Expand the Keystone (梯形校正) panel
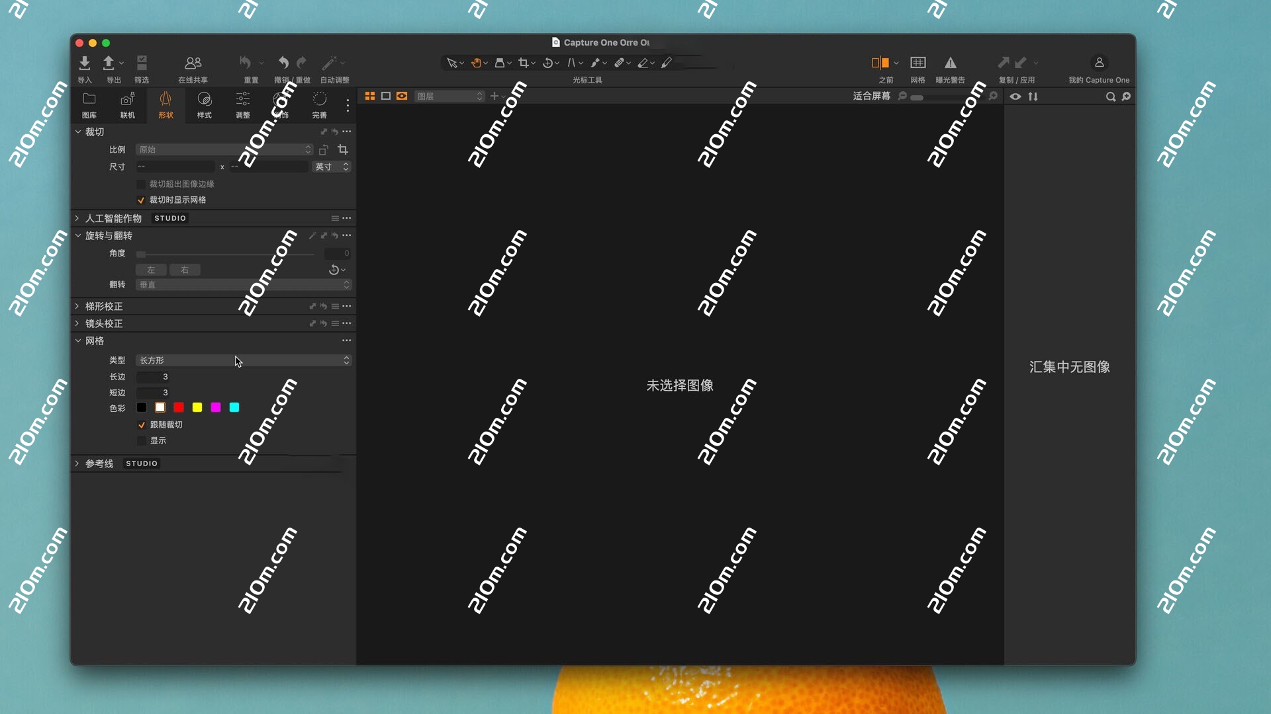The image size is (1271, 714). coord(77,306)
